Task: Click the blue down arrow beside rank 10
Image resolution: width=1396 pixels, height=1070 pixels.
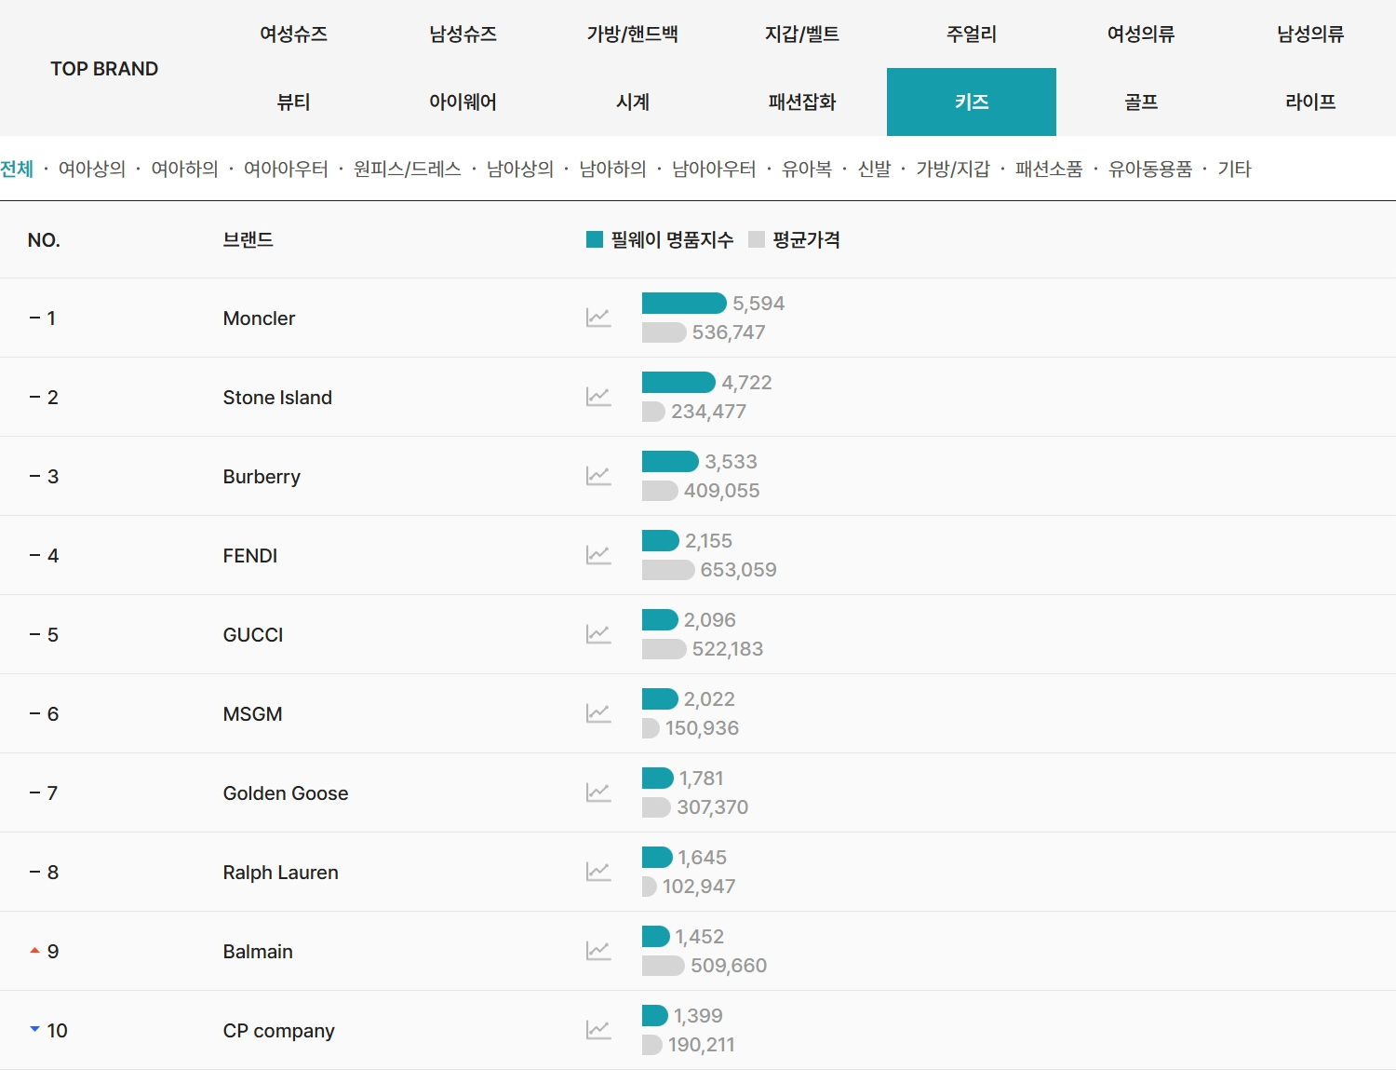Action: [x=34, y=1029]
